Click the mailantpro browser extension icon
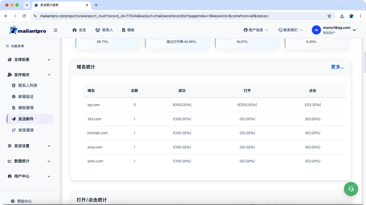Viewport: 366px width, 205px height. (351, 16)
